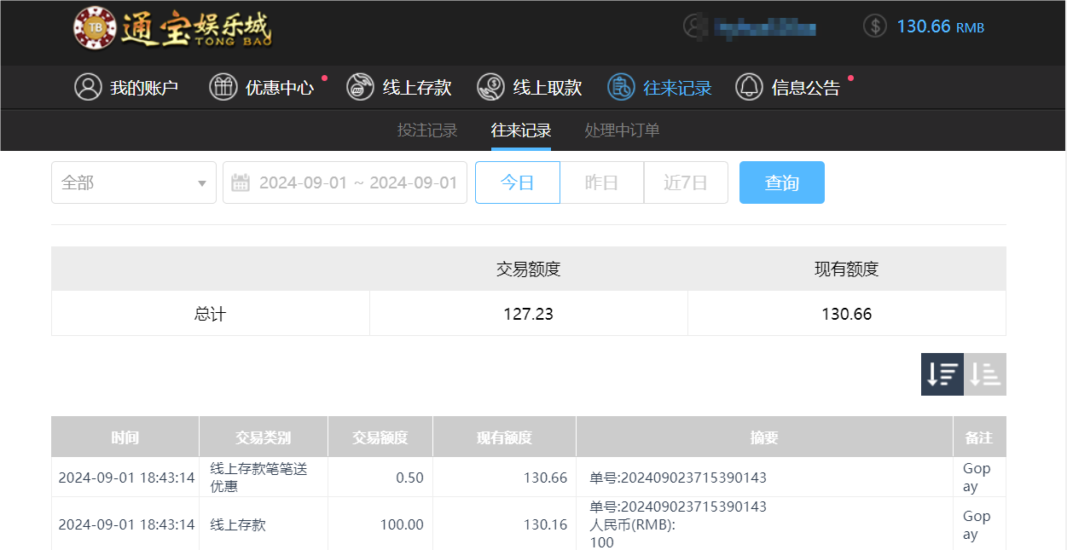Select the 今日 filter option

coord(517,182)
